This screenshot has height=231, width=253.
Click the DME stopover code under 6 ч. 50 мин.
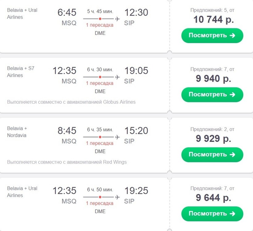pyautogui.click(x=100, y=211)
